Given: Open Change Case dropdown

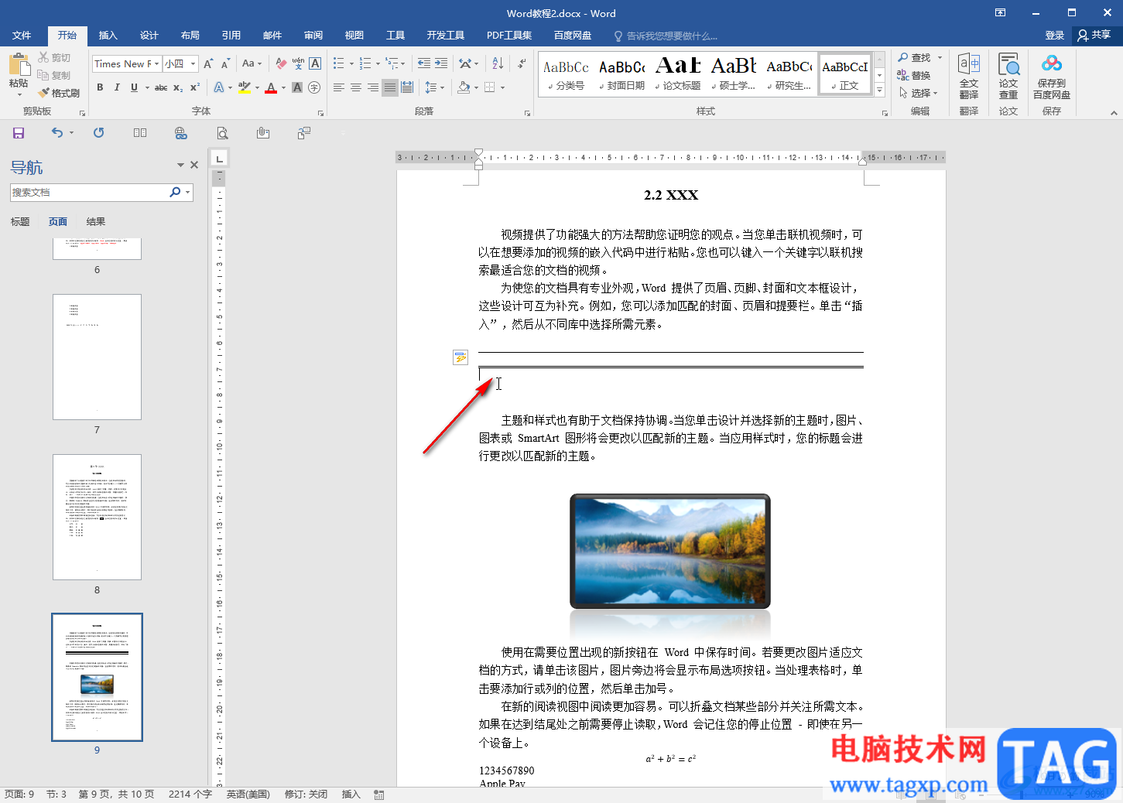Looking at the screenshot, I should pyautogui.click(x=252, y=63).
